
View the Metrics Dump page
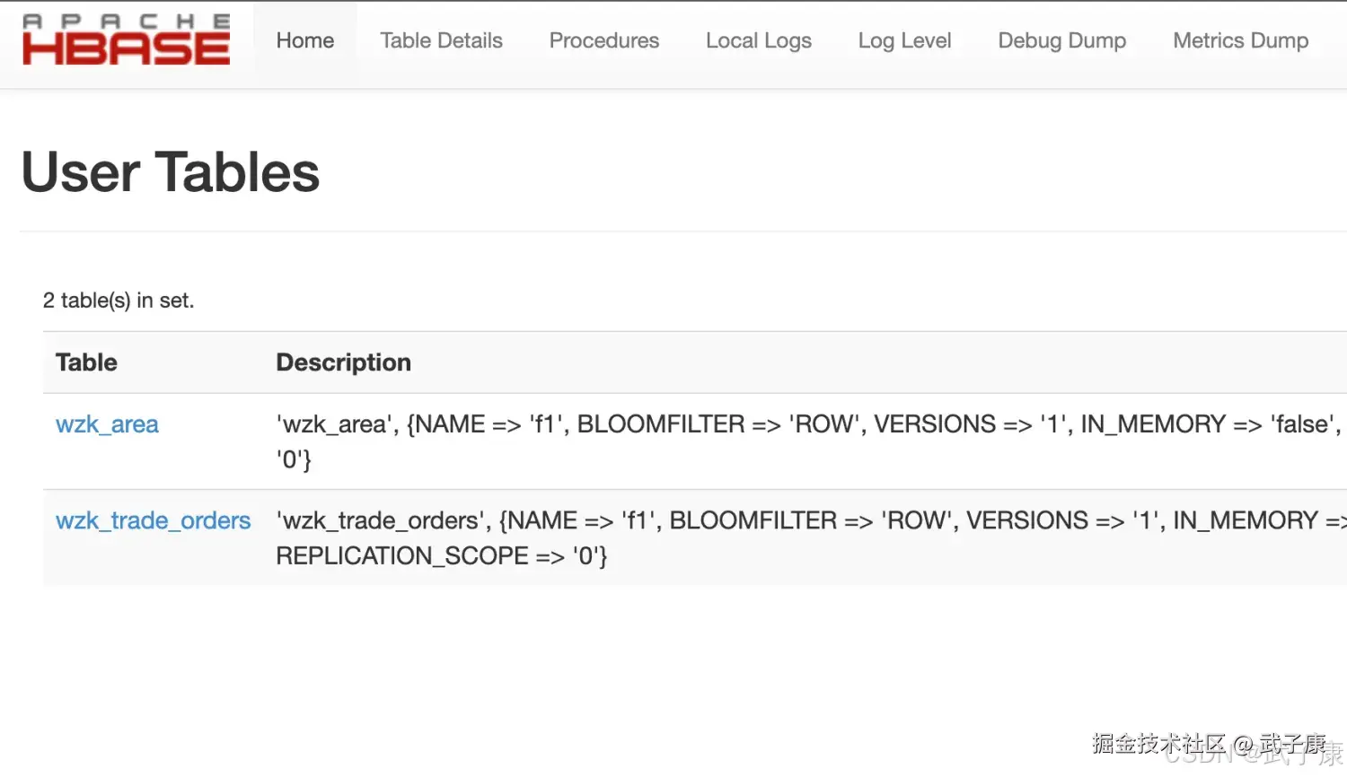click(1241, 41)
